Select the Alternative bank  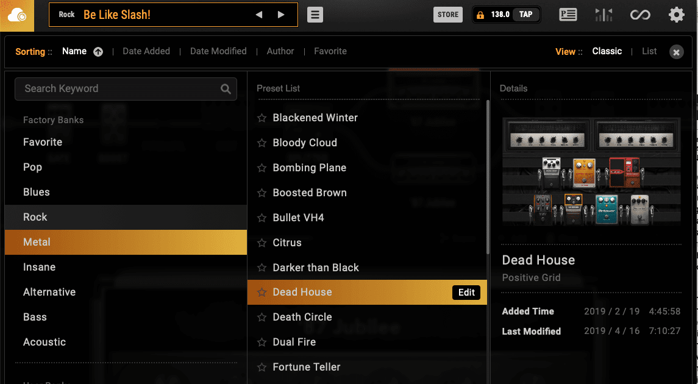(x=126, y=292)
